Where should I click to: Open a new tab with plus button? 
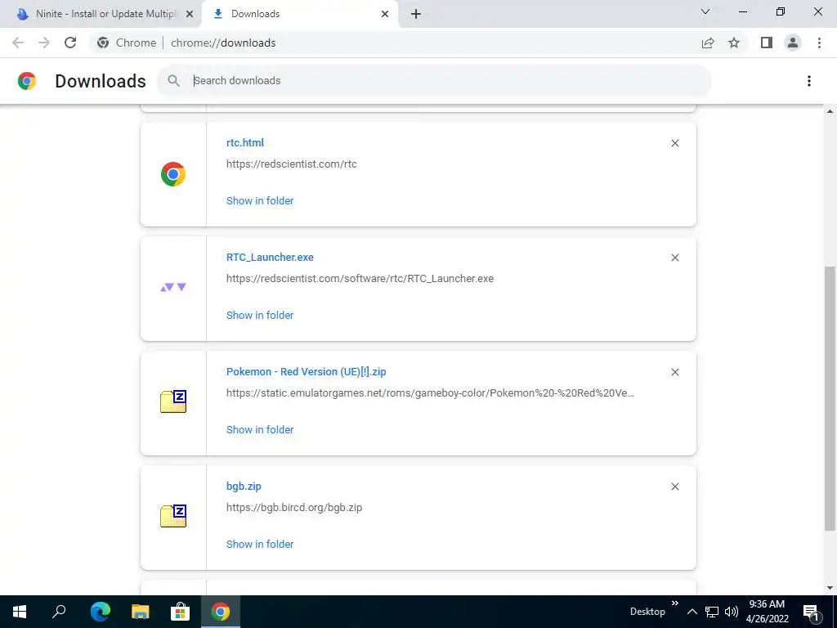click(x=416, y=14)
